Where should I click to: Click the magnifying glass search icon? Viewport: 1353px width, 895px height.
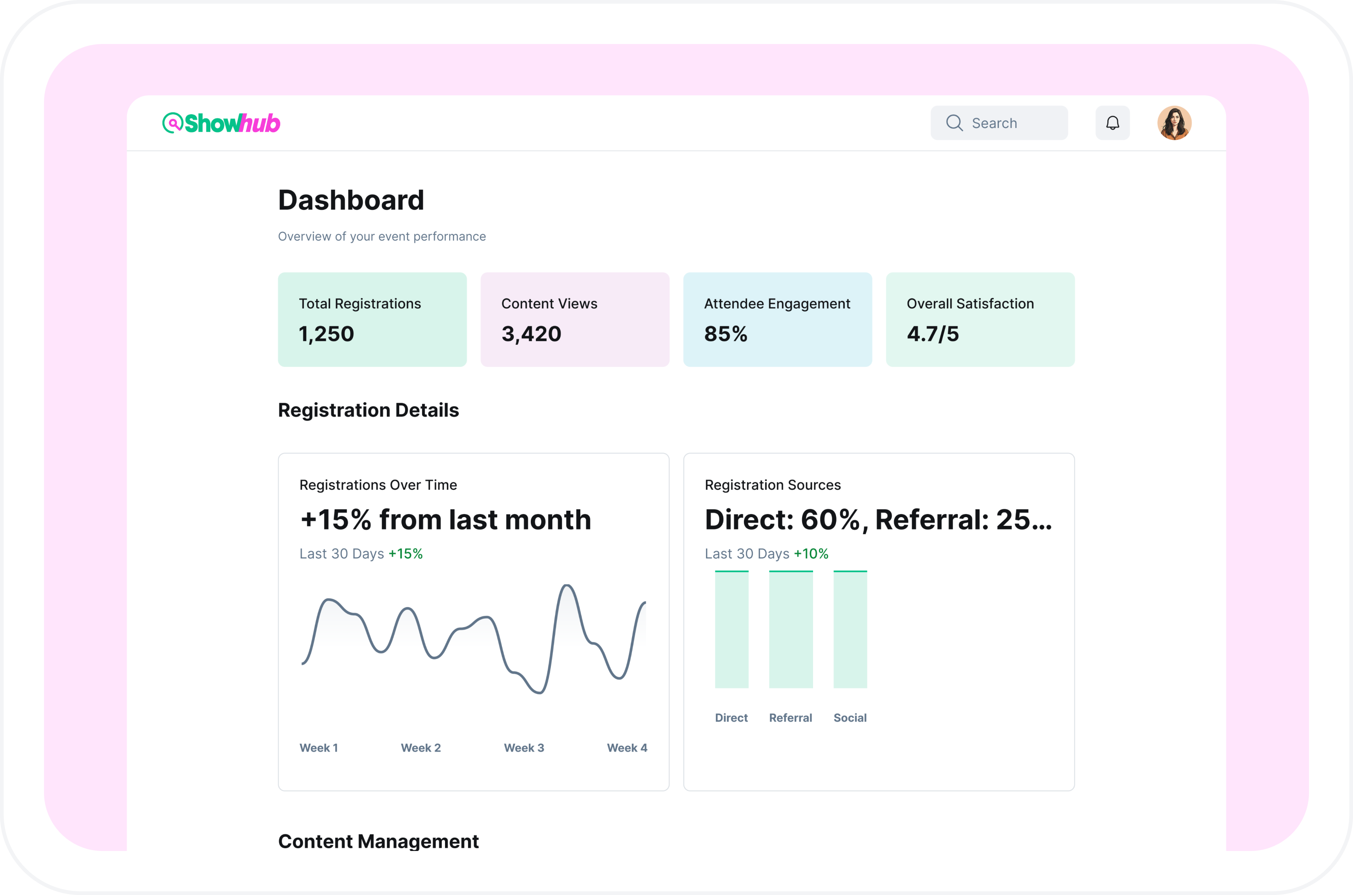954,123
